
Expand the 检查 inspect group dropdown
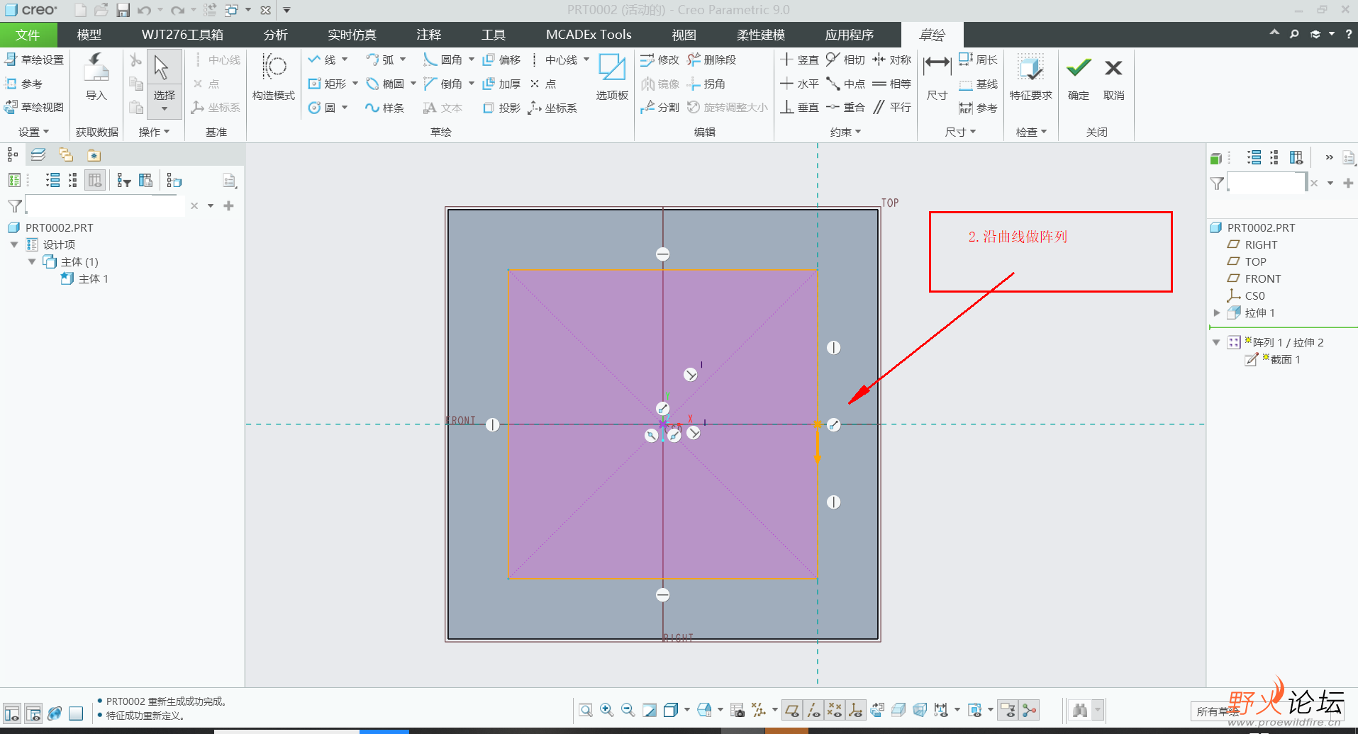pyautogui.click(x=1031, y=132)
